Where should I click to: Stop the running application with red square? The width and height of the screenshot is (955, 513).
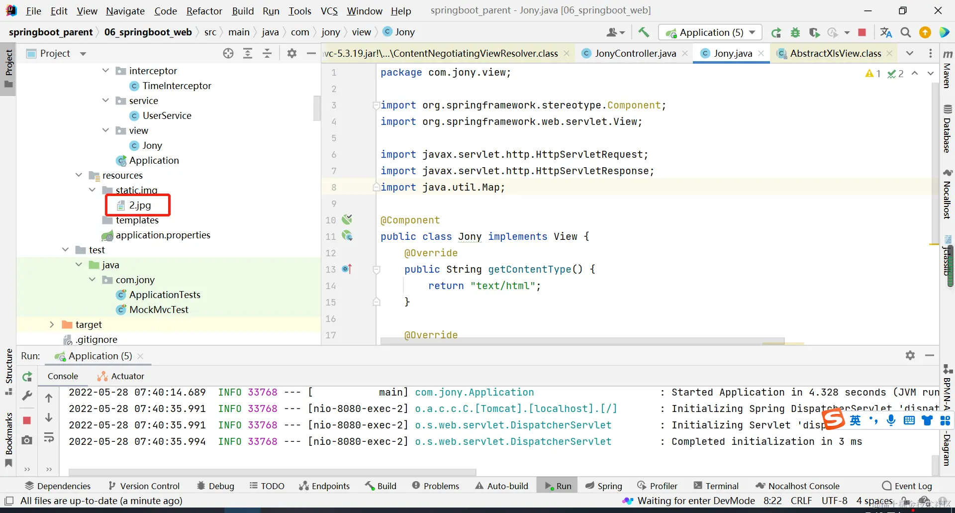click(x=862, y=32)
